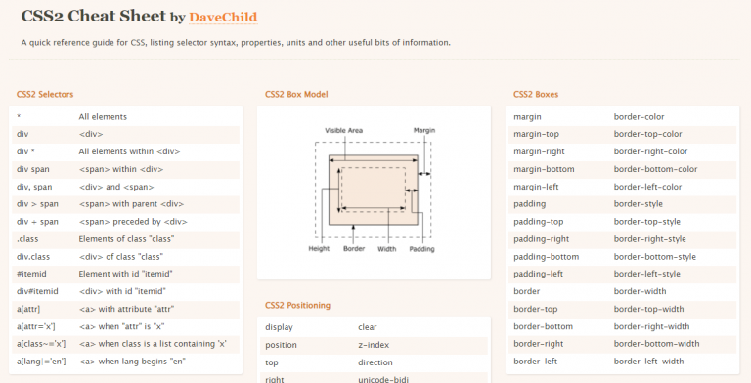Click the 'direction' positioning property
This screenshot has height=383, width=751.
pos(375,362)
